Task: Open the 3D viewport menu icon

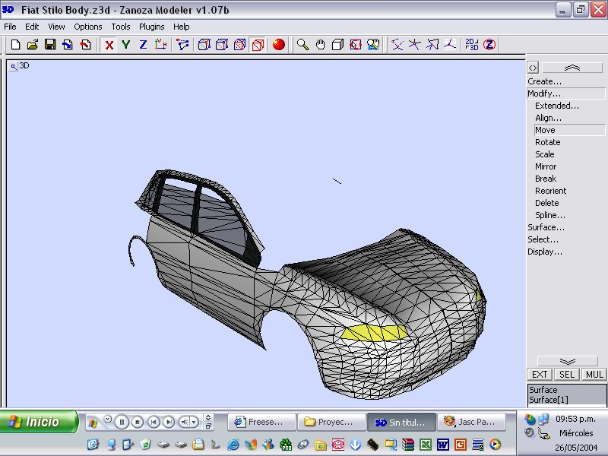Action: 13,67
